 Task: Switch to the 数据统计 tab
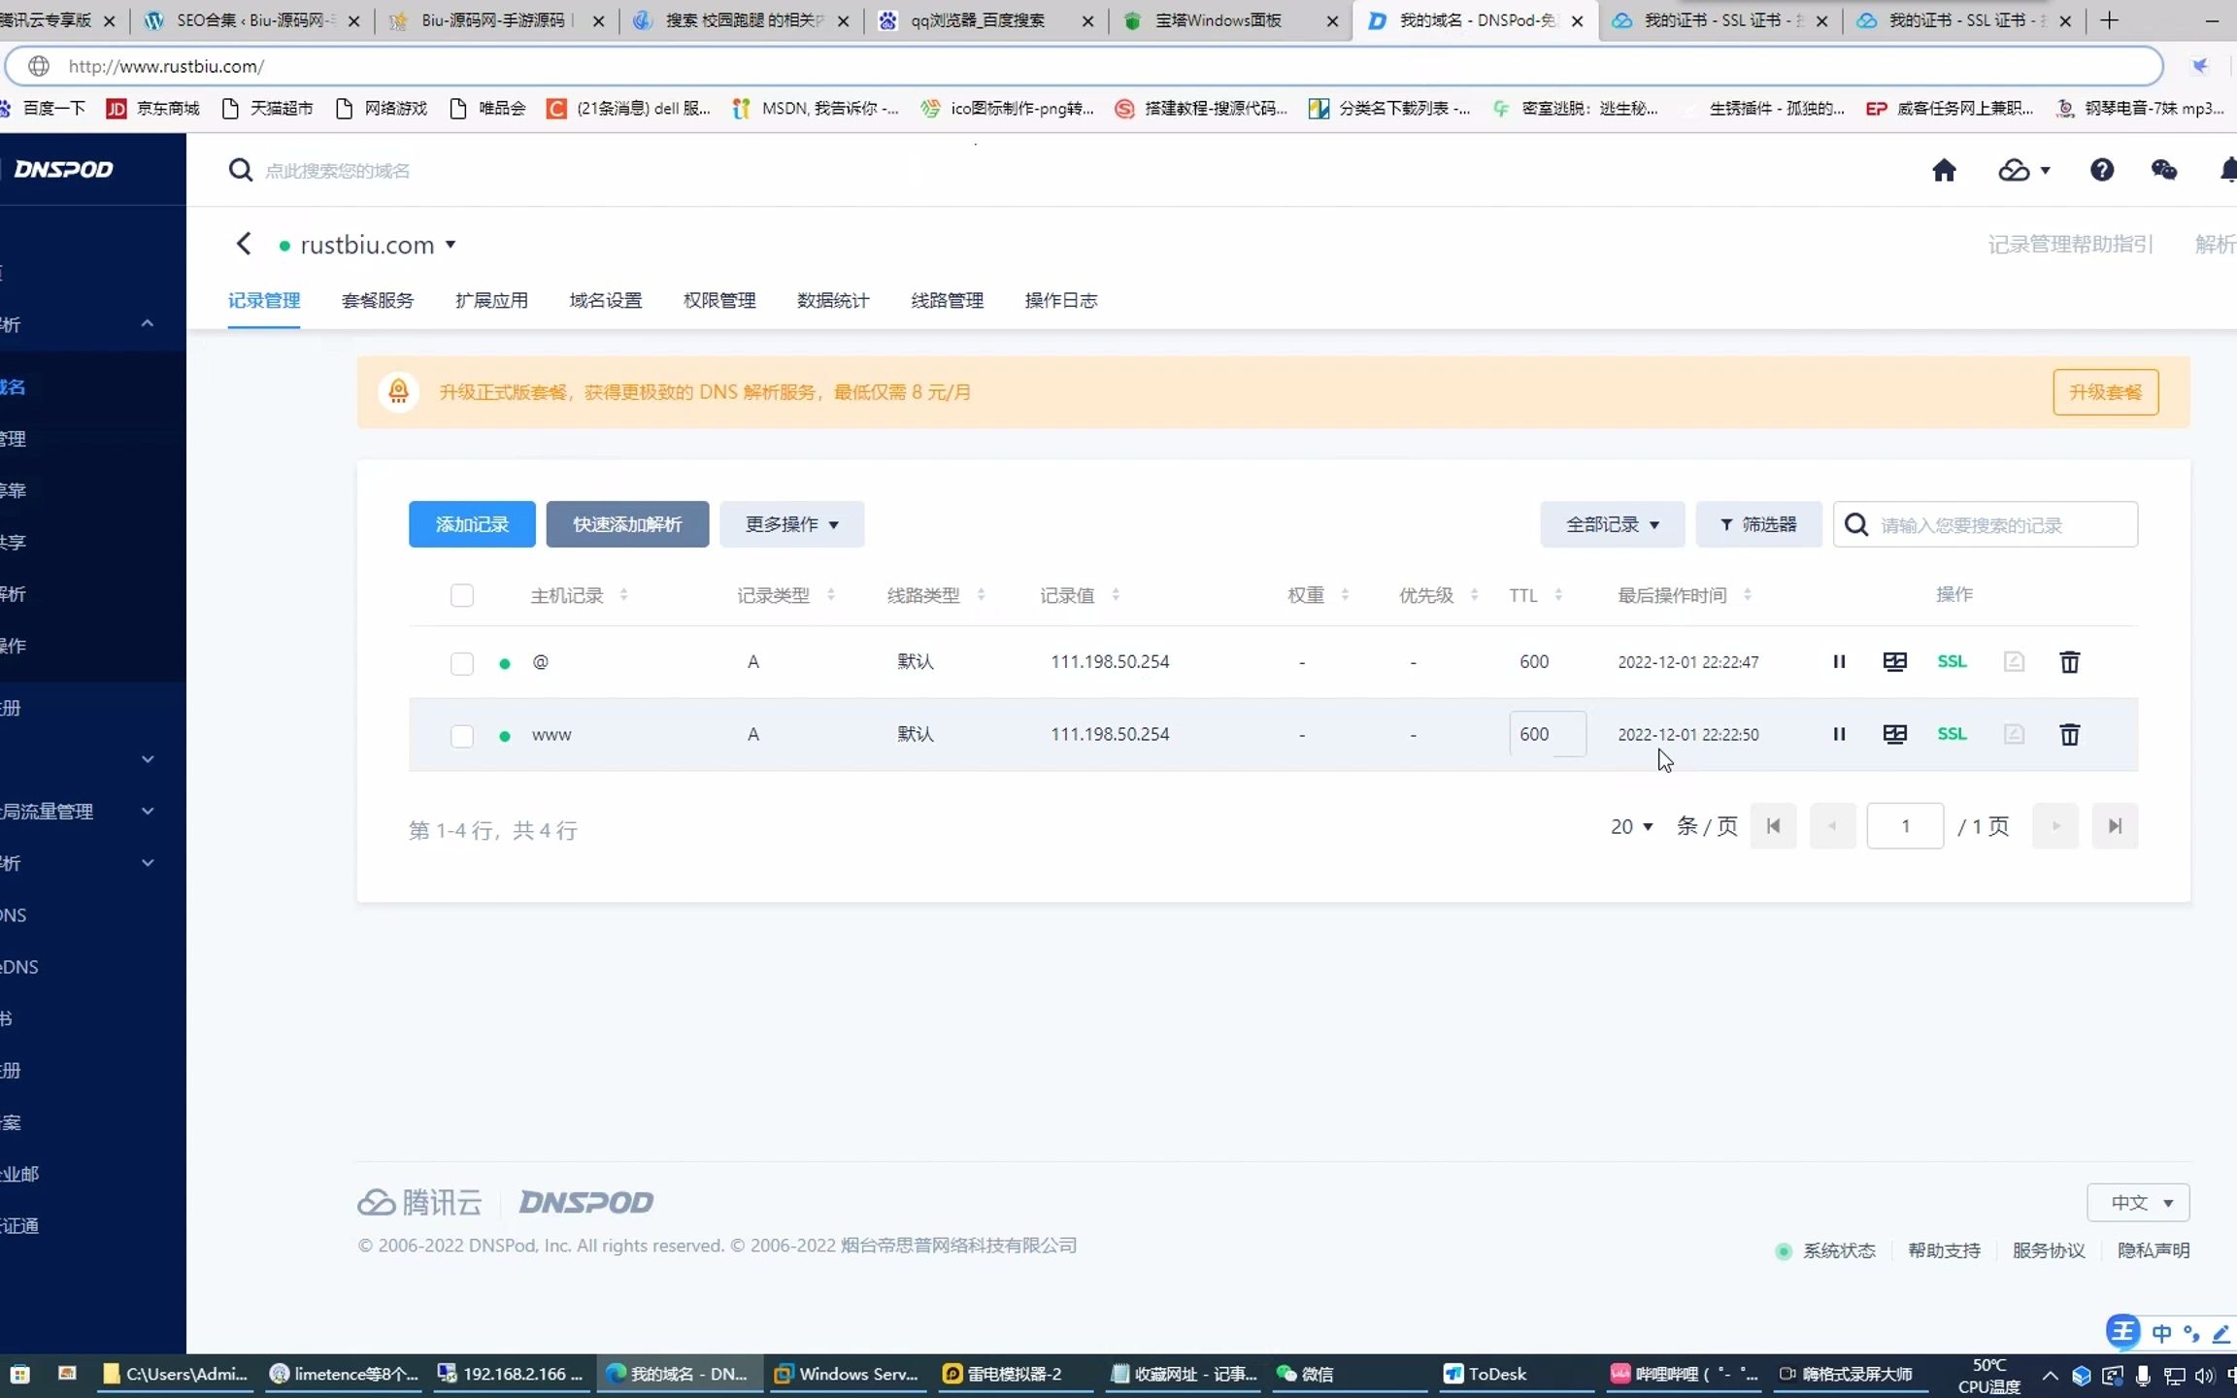[833, 301]
